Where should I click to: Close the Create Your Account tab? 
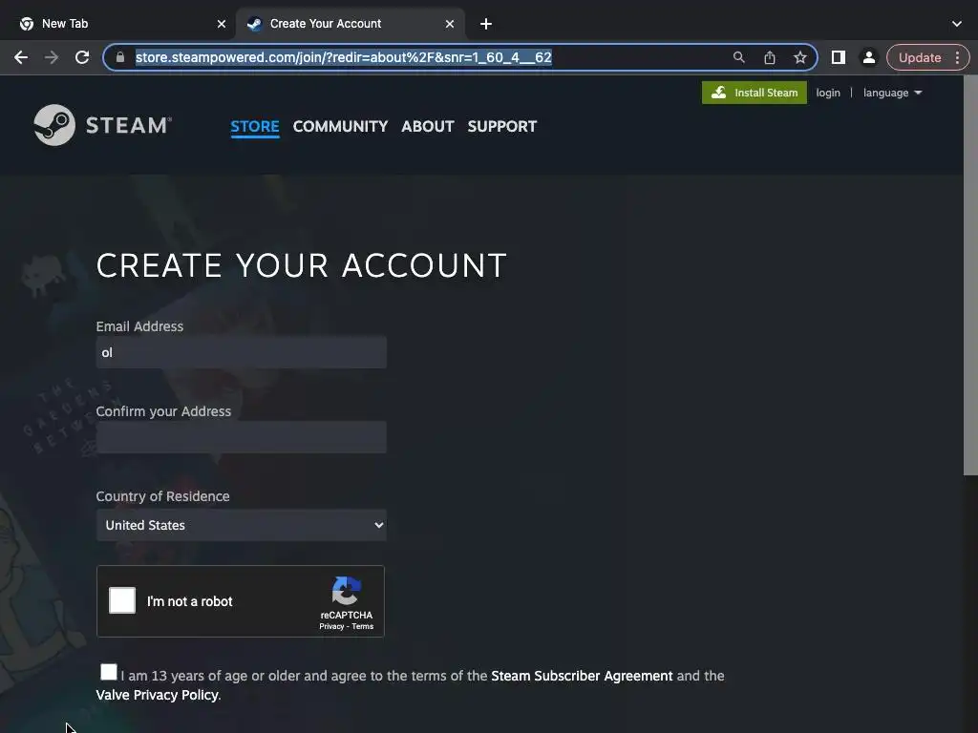tap(450, 24)
